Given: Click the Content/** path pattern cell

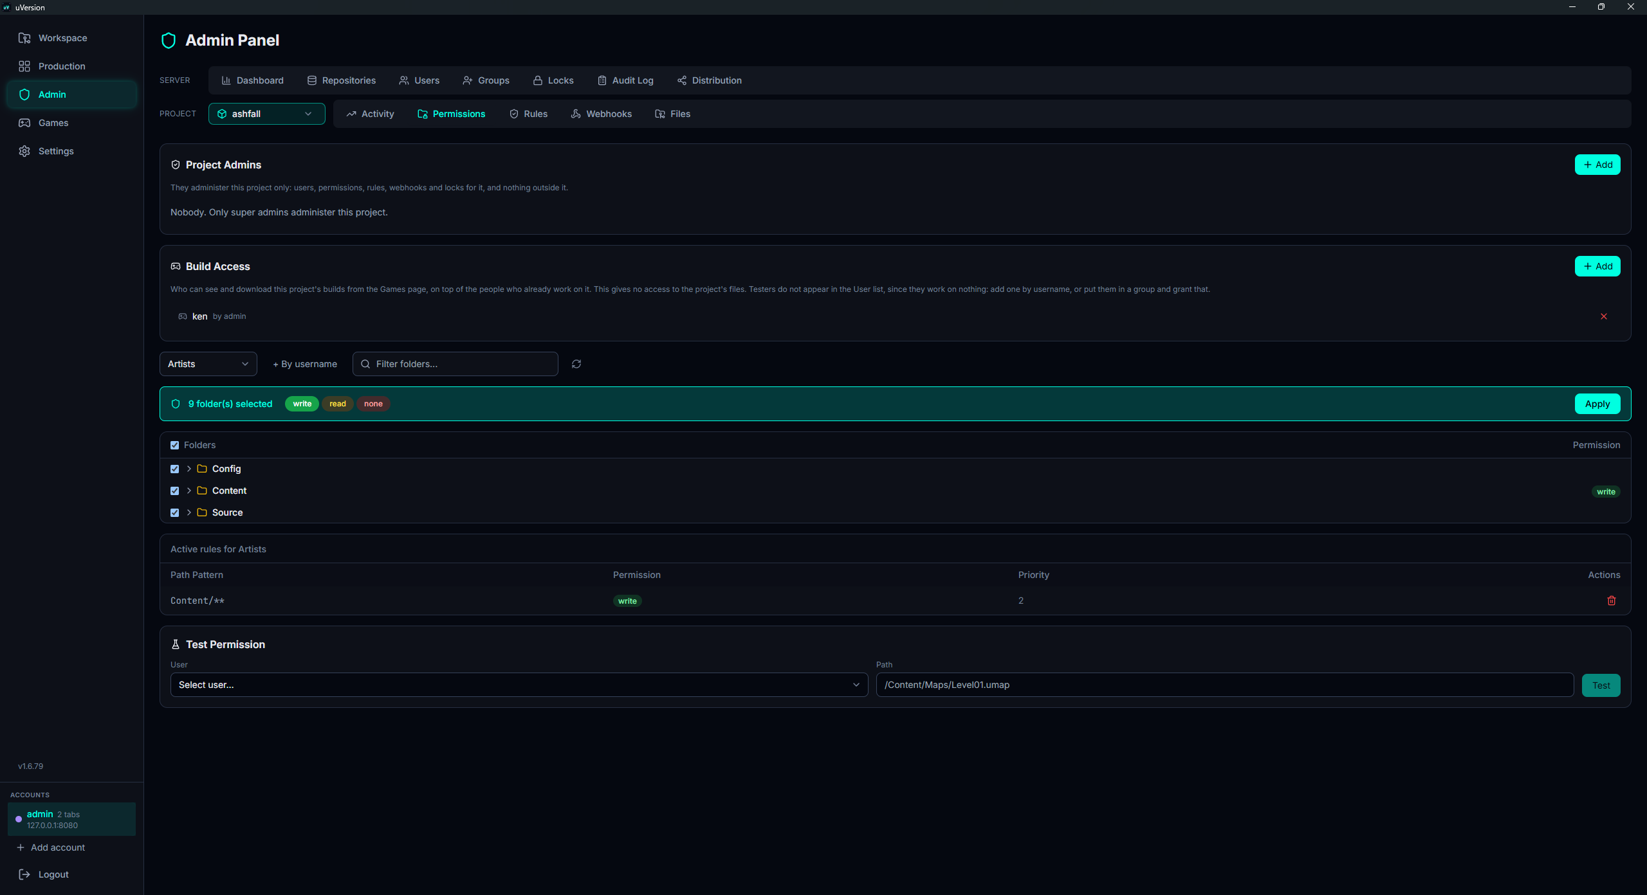Looking at the screenshot, I should coord(198,601).
